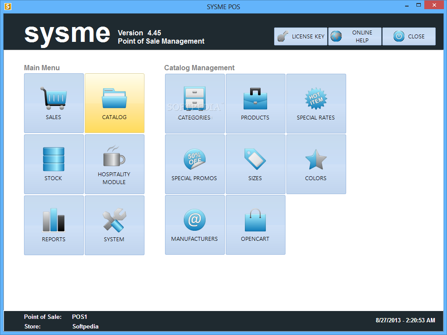Open Special Promos 50% off tile

(195, 164)
